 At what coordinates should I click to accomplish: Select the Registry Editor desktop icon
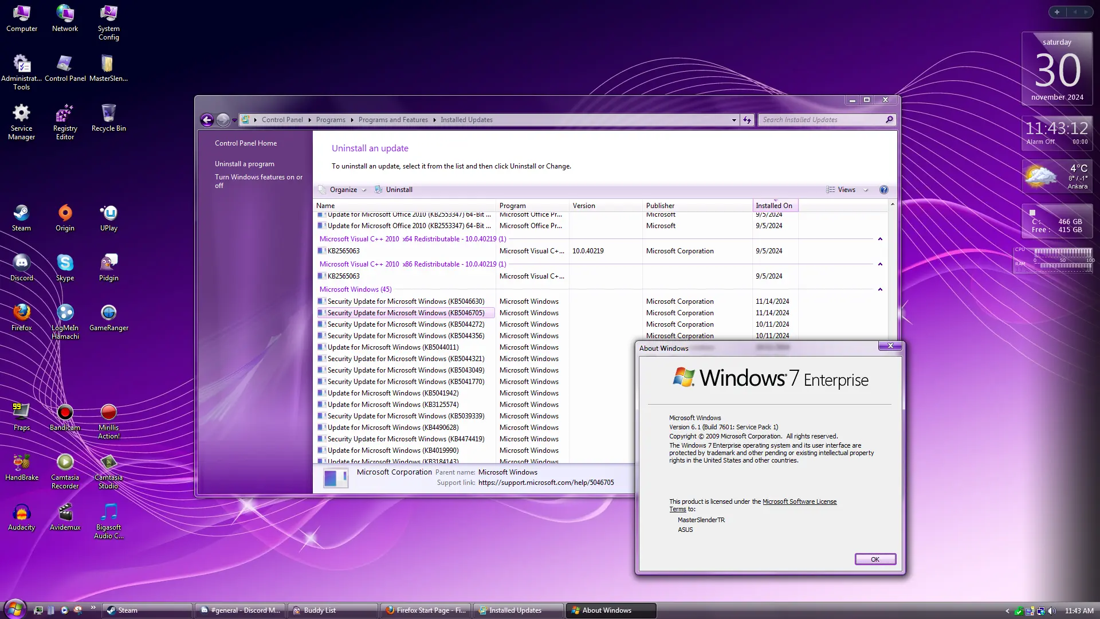pyautogui.click(x=65, y=122)
